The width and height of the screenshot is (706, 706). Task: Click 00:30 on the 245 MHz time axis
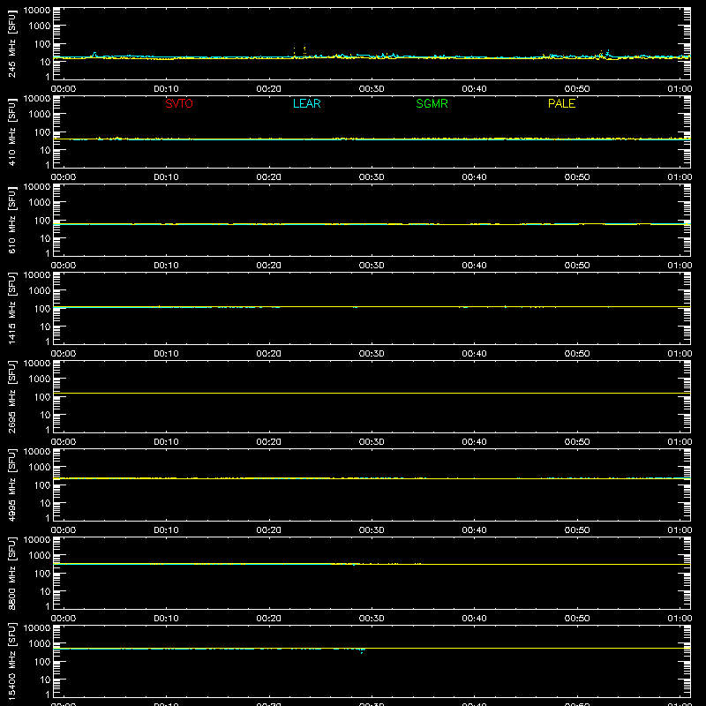point(372,89)
